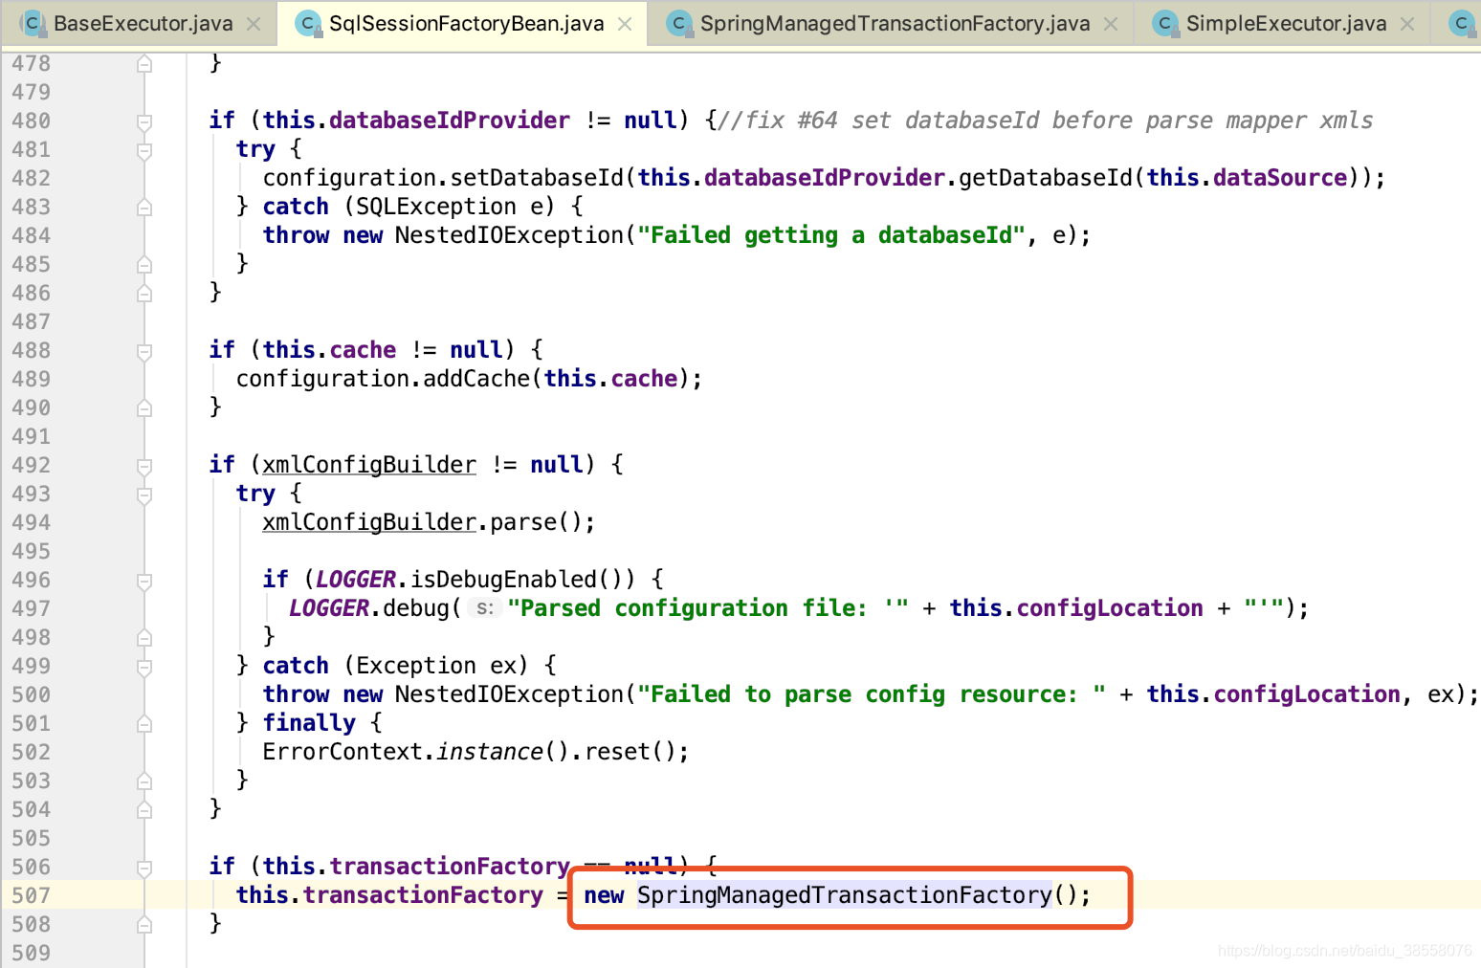Screen dimensions: 1481x968
Task: Click the "Failed getting a databaseId" string
Action: pos(831,235)
